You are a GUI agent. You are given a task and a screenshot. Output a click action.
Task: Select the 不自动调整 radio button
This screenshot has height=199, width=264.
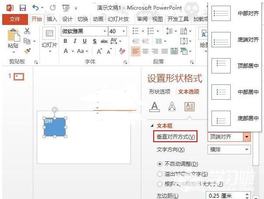point(159,164)
